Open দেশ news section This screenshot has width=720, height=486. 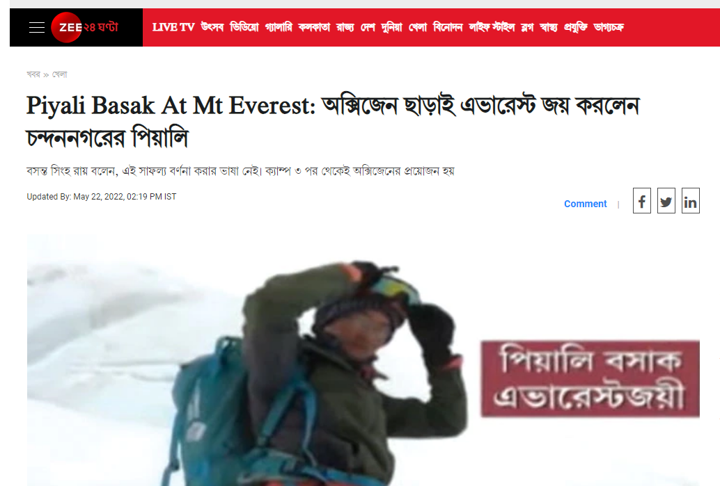click(368, 28)
